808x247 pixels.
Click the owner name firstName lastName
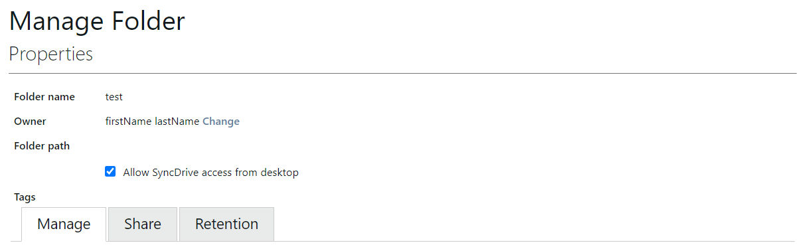point(153,122)
